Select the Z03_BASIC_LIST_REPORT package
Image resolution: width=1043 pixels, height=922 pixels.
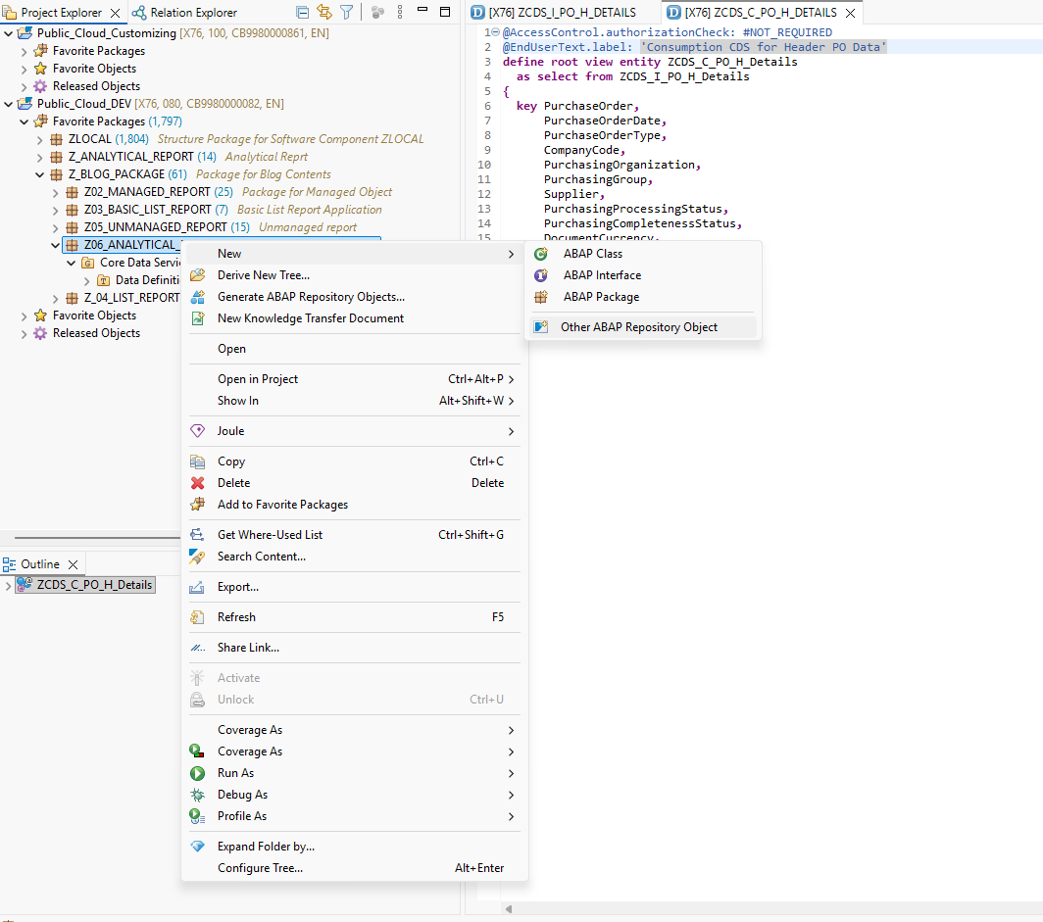pos(147,210)
